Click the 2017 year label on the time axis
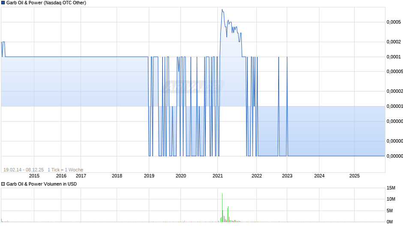The image size is (403, 226). pyautogui.click(x=81, y=176)
